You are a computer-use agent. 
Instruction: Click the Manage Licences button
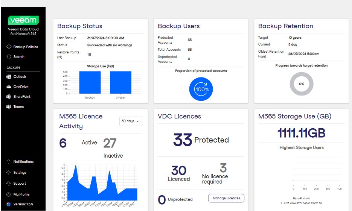pos(226,198)
